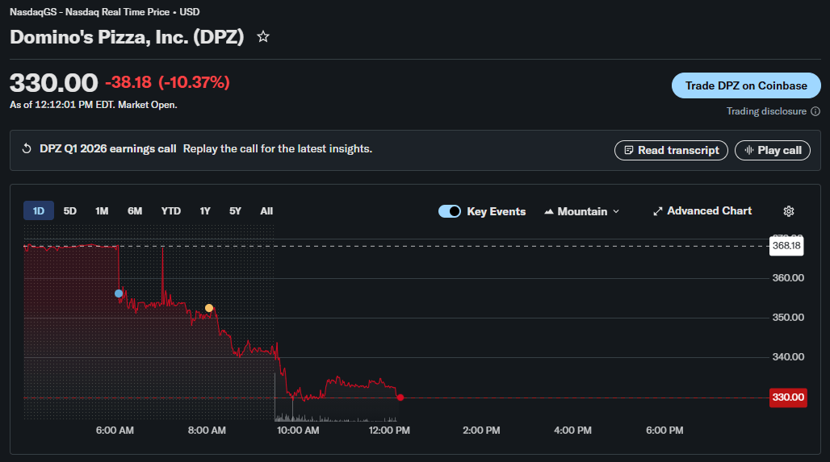Viewport: 830px width, 462px height.
Task: Click the trading disclosure info icon
Action: coord(815,111)
